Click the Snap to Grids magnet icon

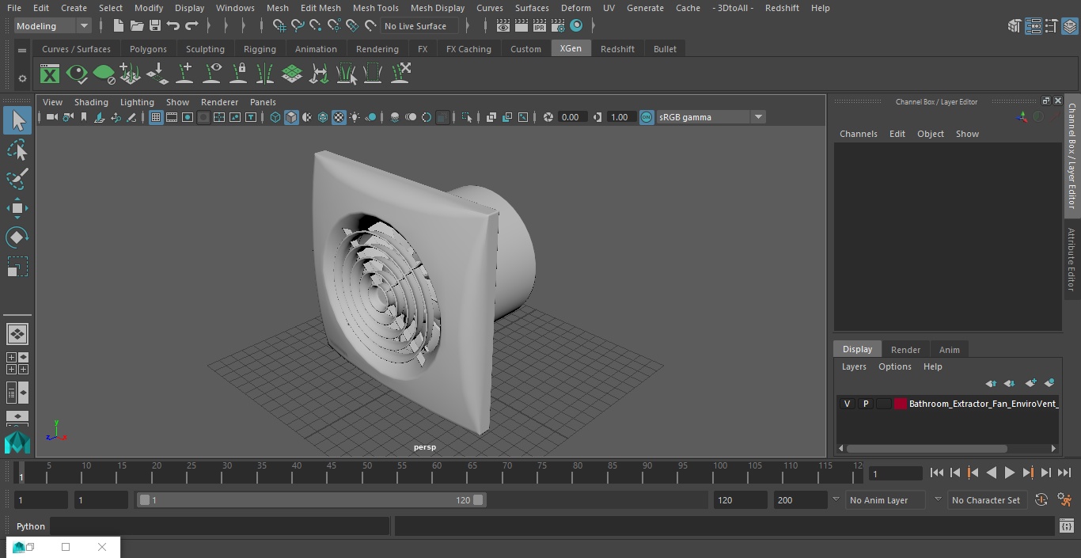pos(279,26)
